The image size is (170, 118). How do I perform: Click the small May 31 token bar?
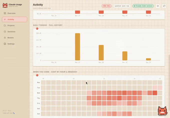[x=148, y=59]
